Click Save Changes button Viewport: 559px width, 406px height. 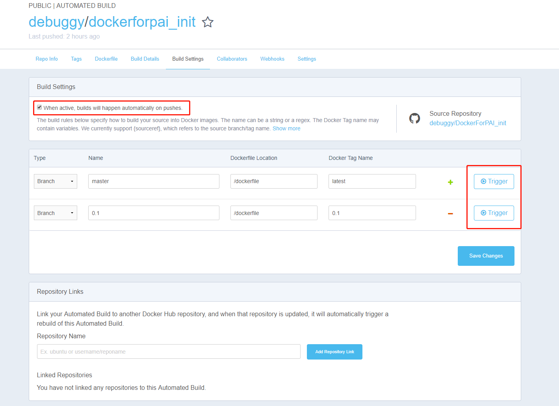(x=486, y=256)
